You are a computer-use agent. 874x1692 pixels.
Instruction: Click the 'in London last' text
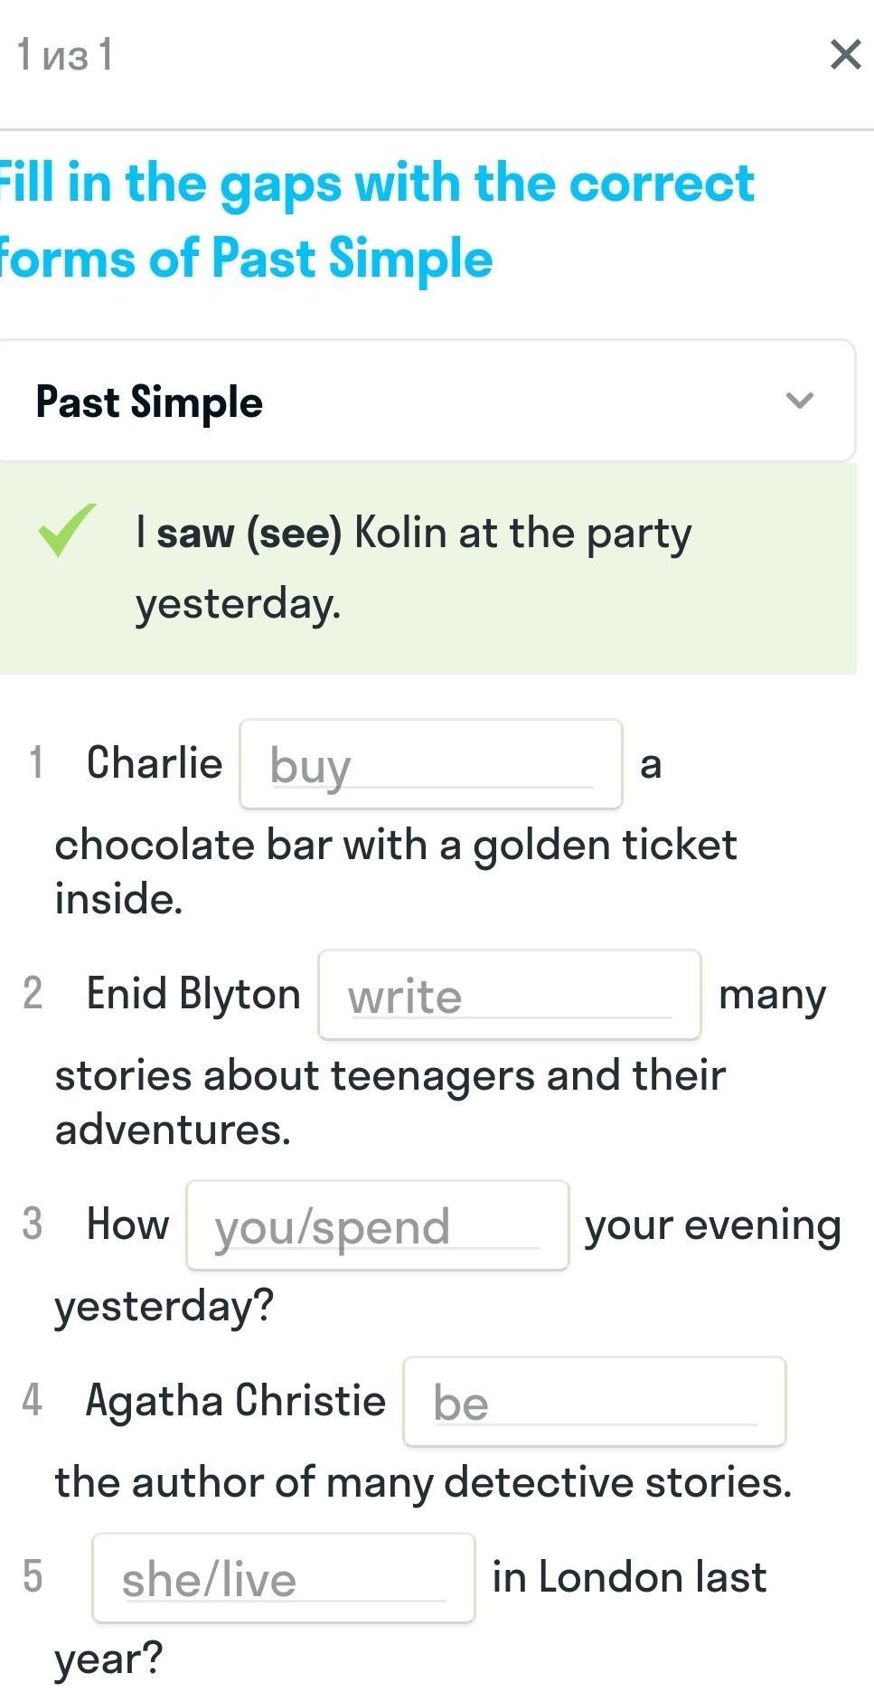[x=629, y=1577]
